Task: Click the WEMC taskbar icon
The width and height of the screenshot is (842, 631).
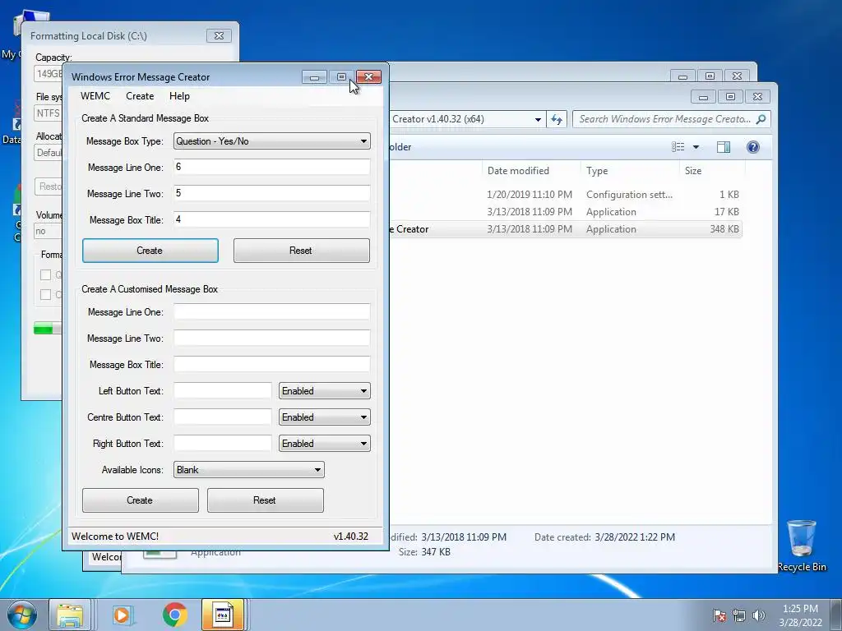Action: click(223, 615)
